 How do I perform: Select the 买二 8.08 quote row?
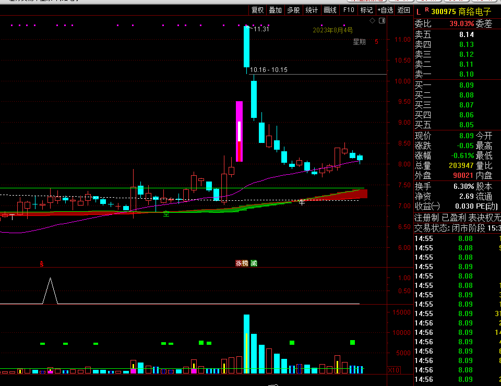(x=457, y=95)
